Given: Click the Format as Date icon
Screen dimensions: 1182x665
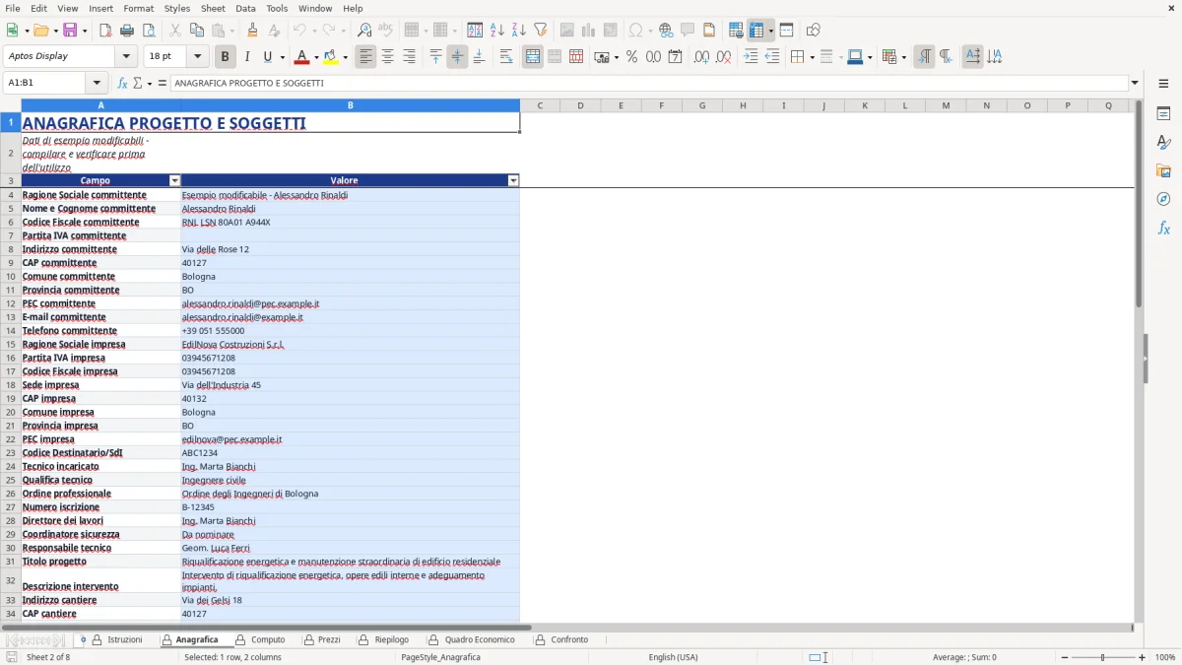Looking at the screenshot, I should click(675, 57).
